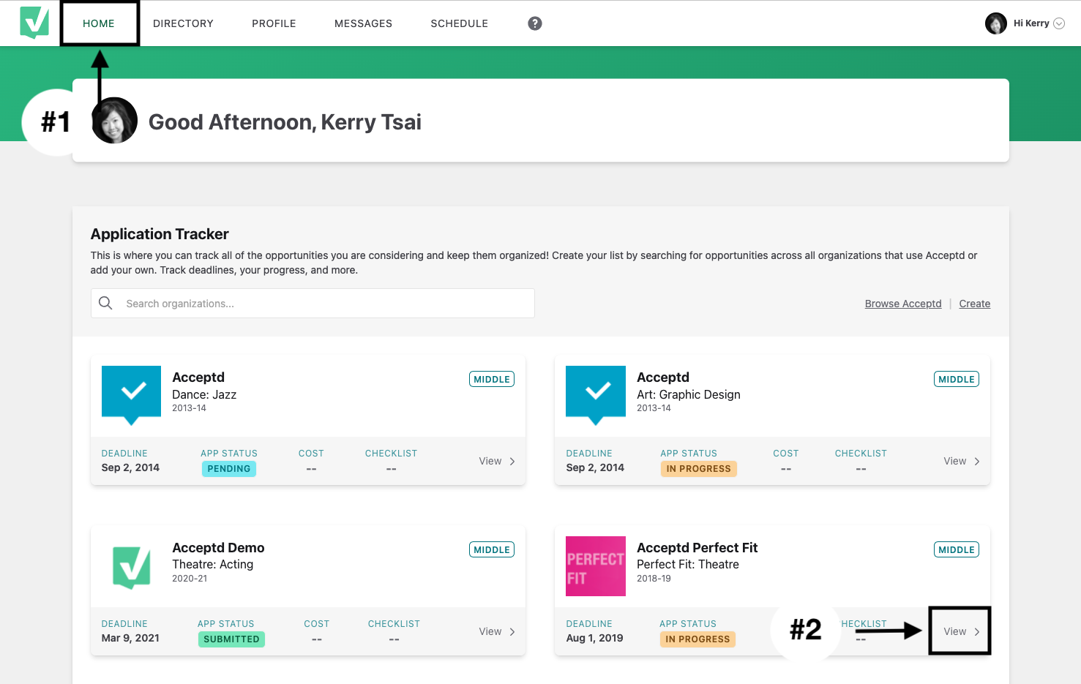Viewport: 1081px width, 684px height.
Task: Open the help question mark icon
Action: (x=535, y=23)
